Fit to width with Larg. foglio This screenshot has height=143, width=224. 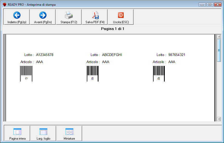43,133
